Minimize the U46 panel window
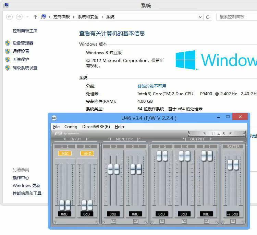This screenshot has height=235, width=257. (x=219, y=117)
